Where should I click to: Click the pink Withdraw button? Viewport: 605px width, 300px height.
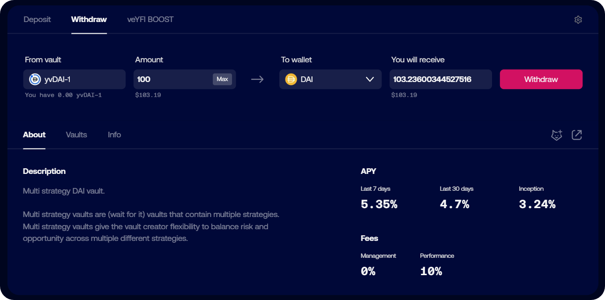tap(541, 80)
